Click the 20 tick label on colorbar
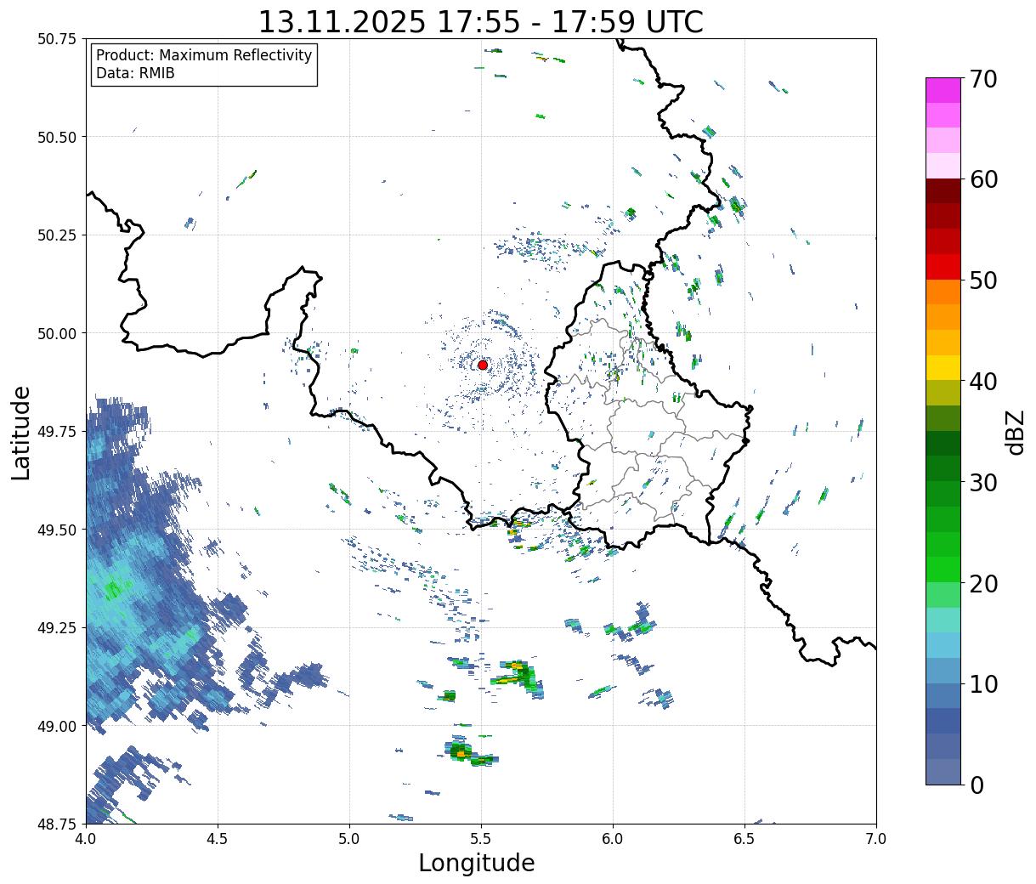Screen dimensions: 1036x884 [982, 584]
